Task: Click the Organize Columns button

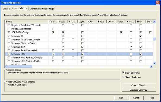Action: tap(139, 90)
